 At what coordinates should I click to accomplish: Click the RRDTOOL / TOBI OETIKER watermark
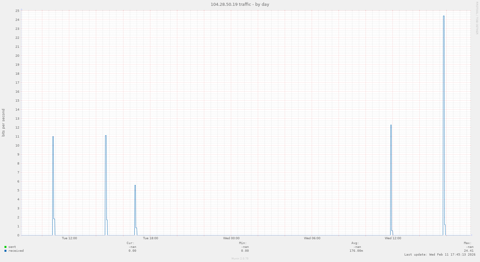[477, 18]
